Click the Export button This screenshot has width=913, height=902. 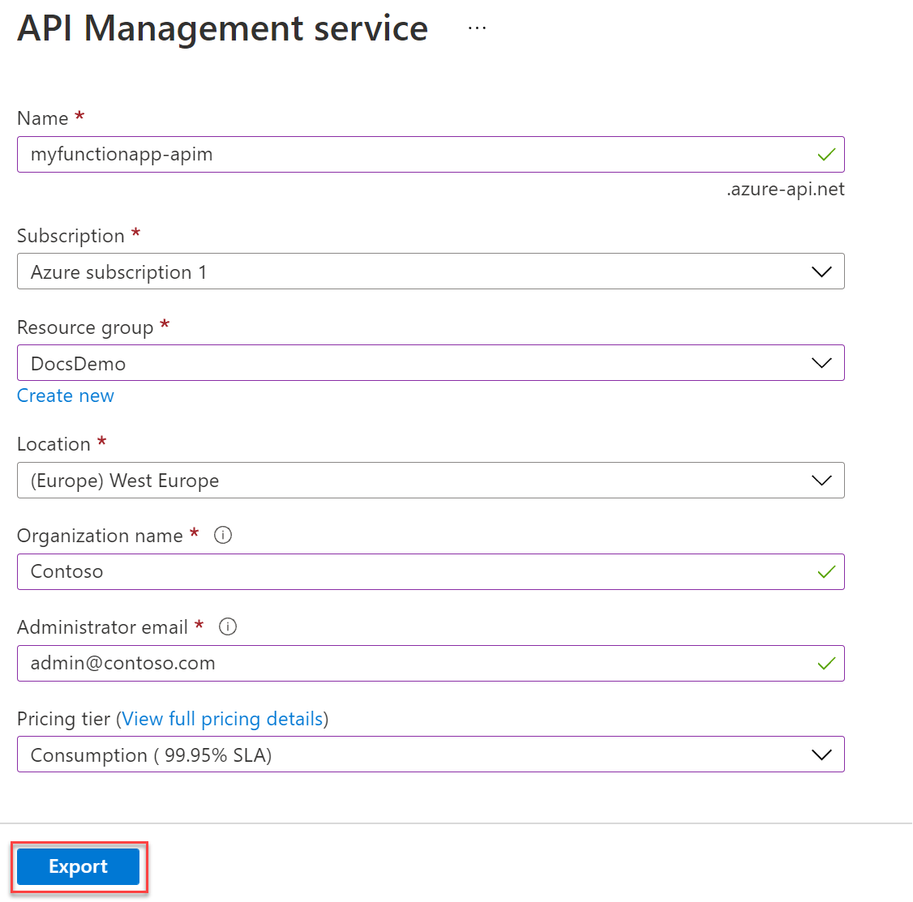[x=78, y=866]
